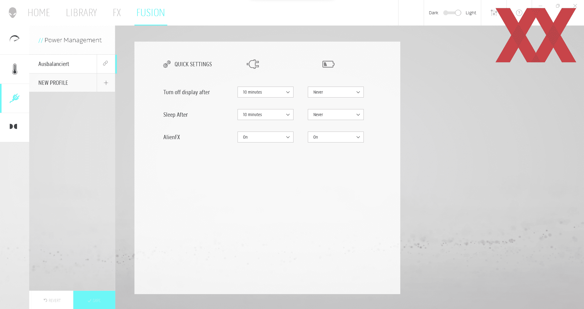Click the battery column icon

(x=328, y=64)
